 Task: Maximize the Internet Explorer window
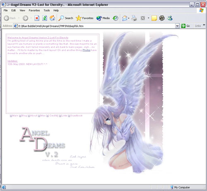197,5
